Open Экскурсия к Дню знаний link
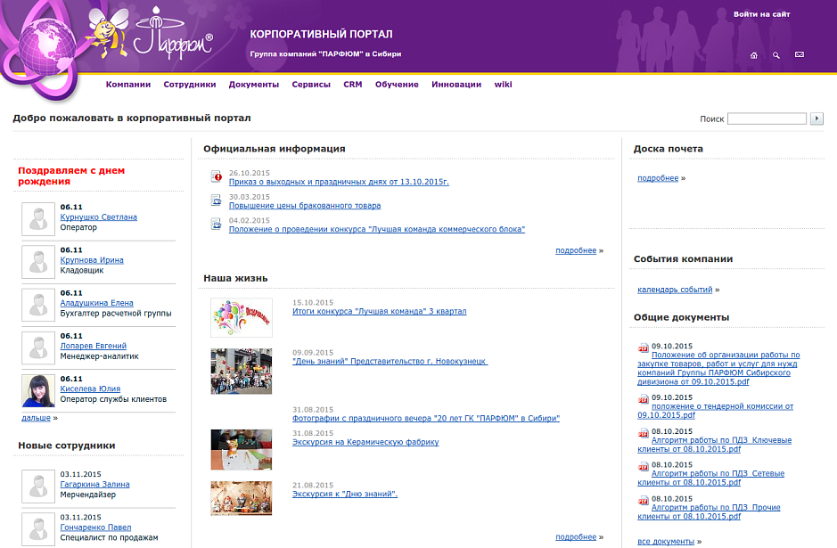The width and height of the screenshot is (837, 548). 345,495
